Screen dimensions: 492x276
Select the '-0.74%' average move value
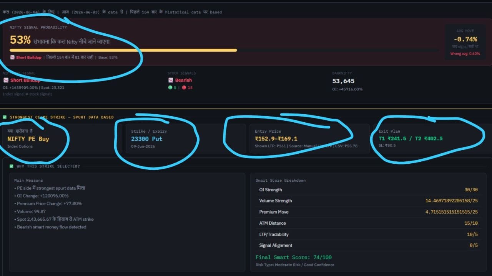[465, 39]
